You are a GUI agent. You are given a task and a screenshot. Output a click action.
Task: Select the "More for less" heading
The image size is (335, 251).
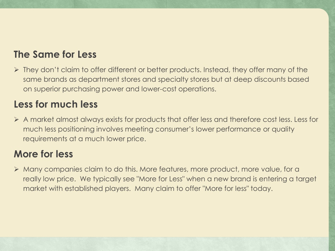[x=44, y=154]
